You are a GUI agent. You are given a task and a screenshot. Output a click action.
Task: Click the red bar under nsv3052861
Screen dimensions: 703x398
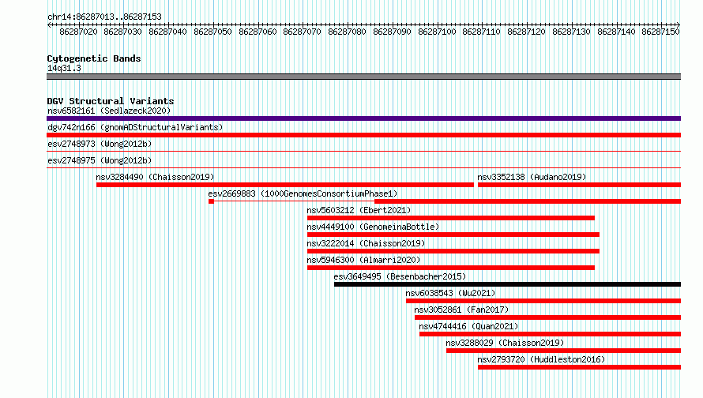point(548,317)
